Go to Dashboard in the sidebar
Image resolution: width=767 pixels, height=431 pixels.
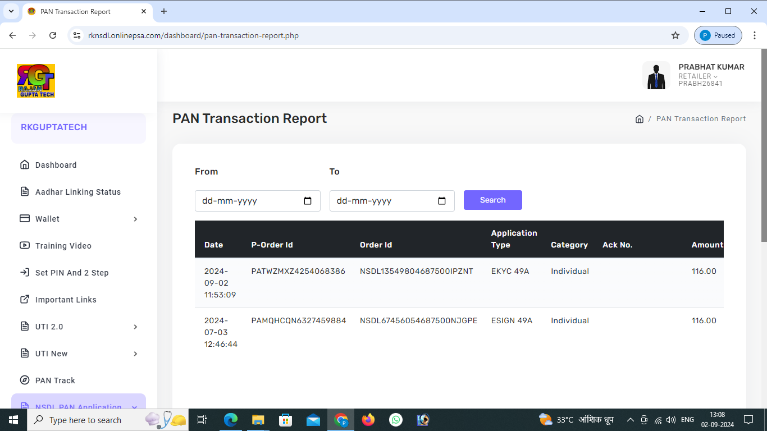pyautogui.click(x=56, y=165)
